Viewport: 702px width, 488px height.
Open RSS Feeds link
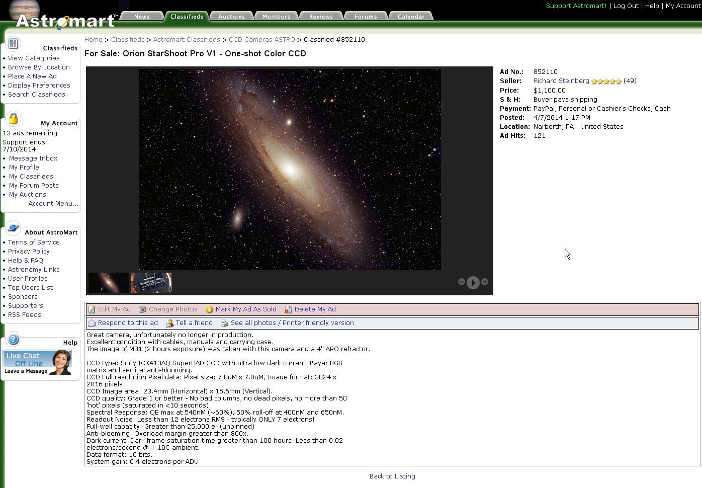point(24,315)
